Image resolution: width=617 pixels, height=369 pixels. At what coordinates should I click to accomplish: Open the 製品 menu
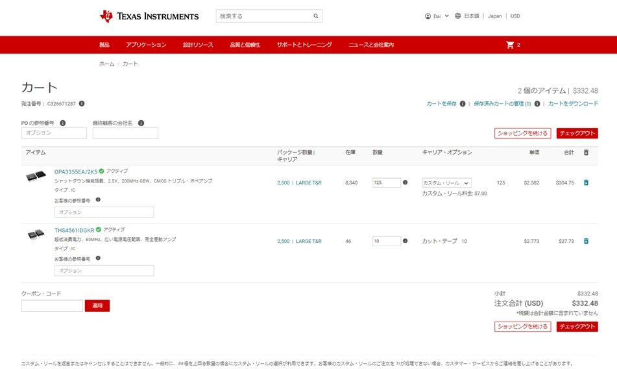pyautogui.click(x=104, y=45)
